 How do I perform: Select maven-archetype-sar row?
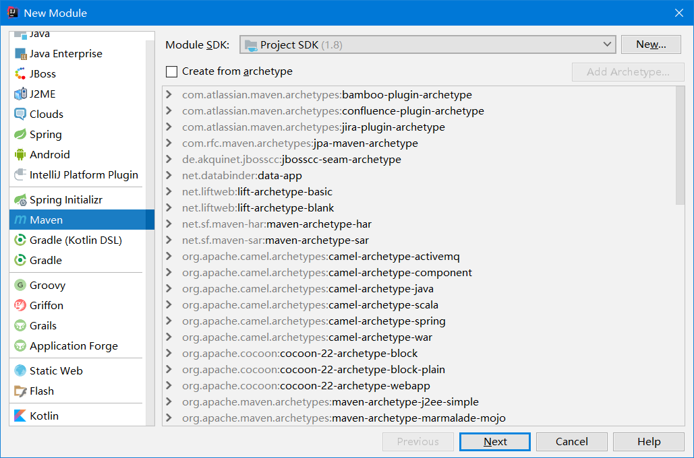click(x=419, y=240)
